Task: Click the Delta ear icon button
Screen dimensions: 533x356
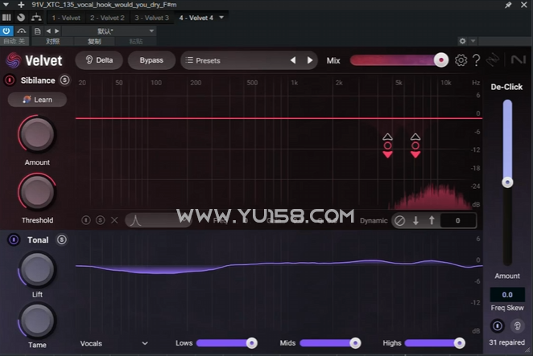Action: [x=99, y=60]
